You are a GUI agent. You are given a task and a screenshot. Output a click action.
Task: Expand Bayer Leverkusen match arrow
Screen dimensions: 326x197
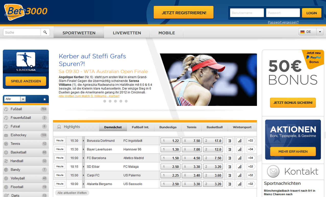coord(83,149)
